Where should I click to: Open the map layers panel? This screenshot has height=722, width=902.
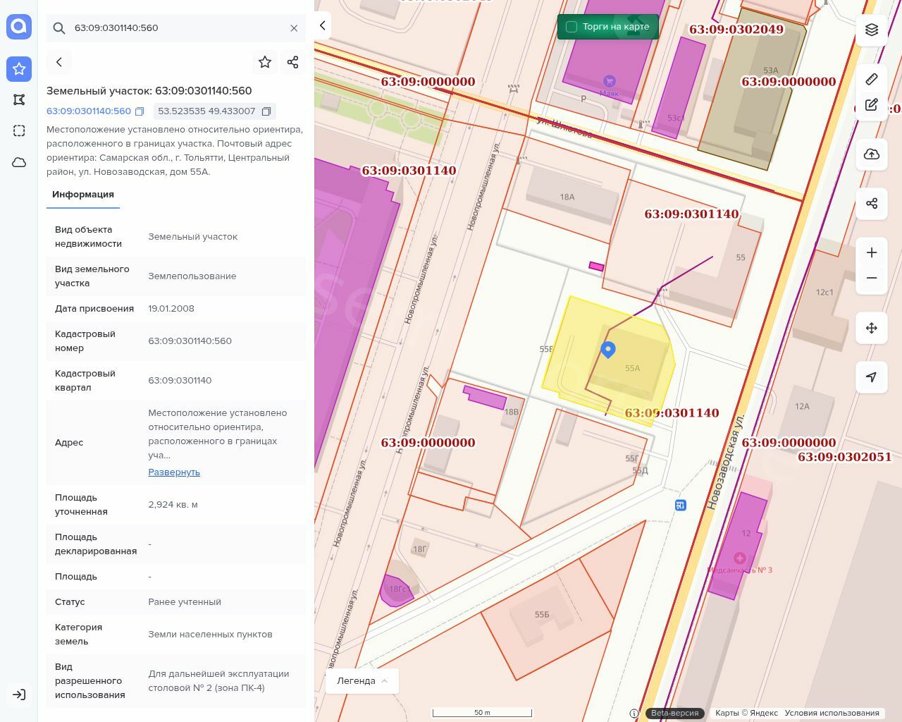click(x=872, y=30)
